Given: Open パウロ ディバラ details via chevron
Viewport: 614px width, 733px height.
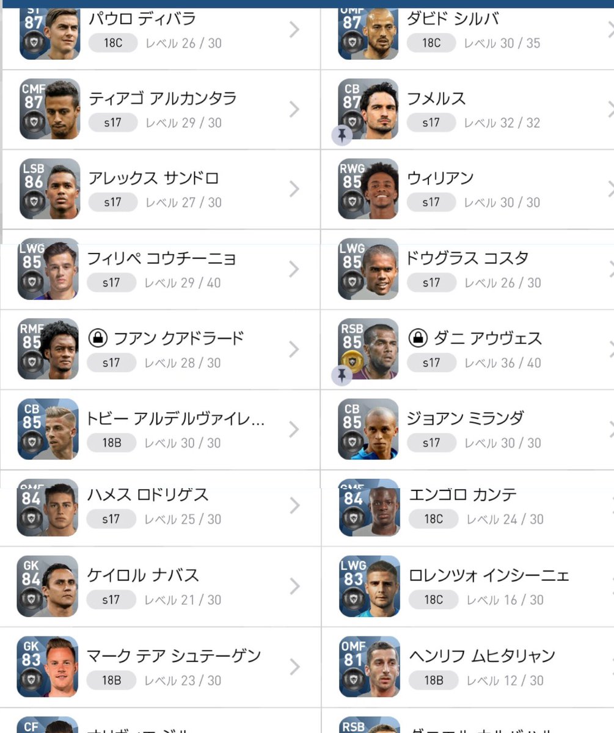Looking at the screenshot, I should pos(294,29).
